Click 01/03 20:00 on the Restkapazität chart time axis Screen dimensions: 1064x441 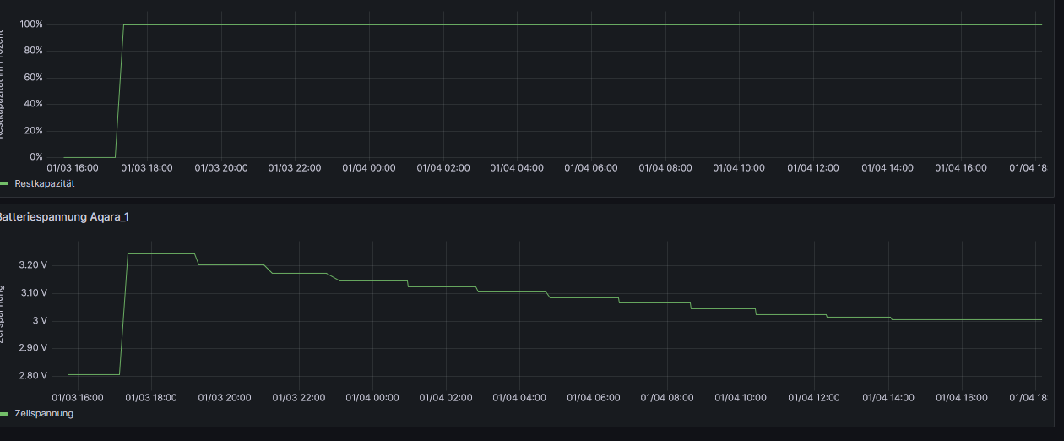pos(221,168)
